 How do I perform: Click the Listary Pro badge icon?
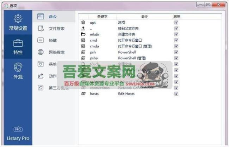[x=18, y=129]
